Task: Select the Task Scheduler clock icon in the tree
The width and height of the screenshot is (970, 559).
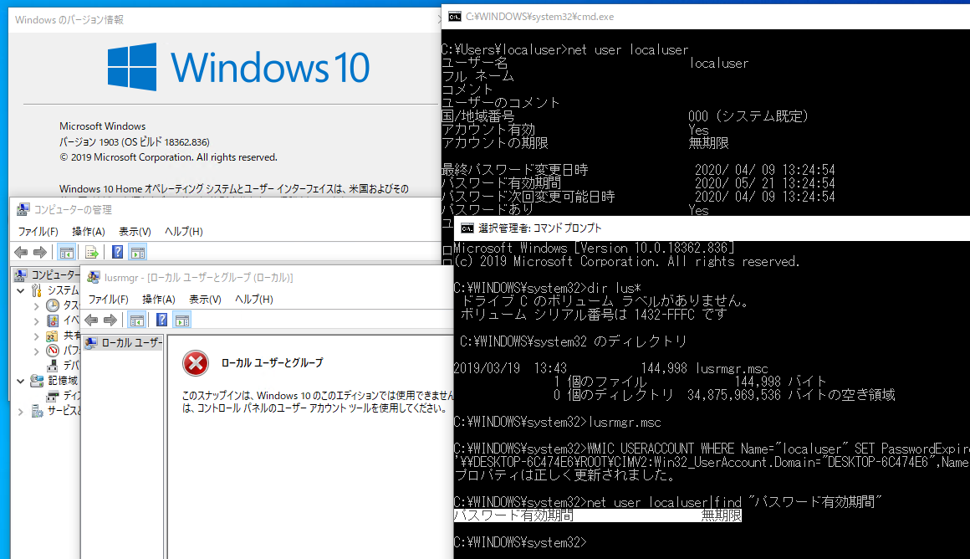Action: click(x=53, y=306)
